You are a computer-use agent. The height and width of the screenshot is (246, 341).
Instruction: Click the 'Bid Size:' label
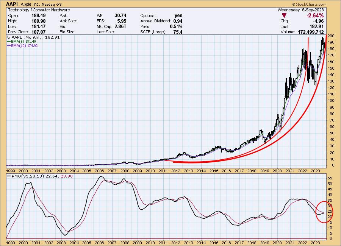click(x=67, y=32)
